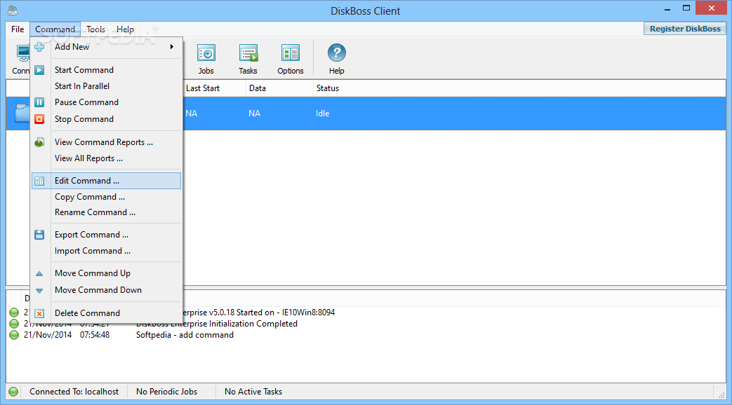This screenshot has width=732, height=405.
Task: Close the open Command menu from menu bar
Action: [55, 29]
